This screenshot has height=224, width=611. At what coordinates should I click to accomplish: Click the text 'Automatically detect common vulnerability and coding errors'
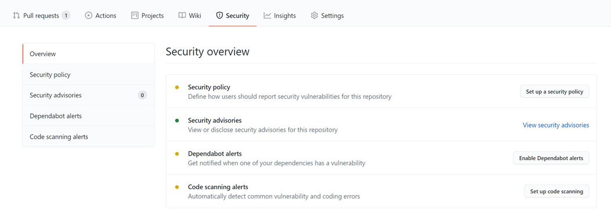tap(274, 196)
